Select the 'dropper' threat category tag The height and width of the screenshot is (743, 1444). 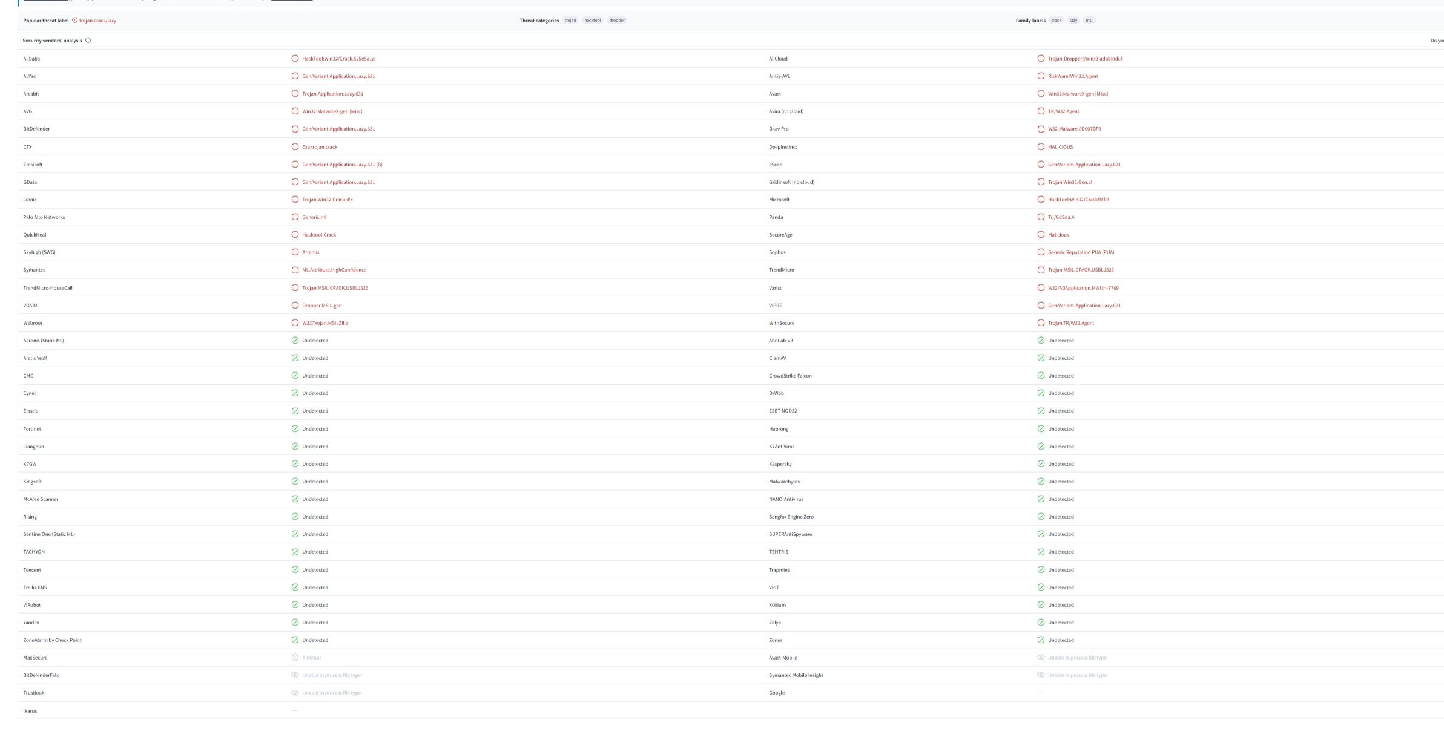[617, 21]
